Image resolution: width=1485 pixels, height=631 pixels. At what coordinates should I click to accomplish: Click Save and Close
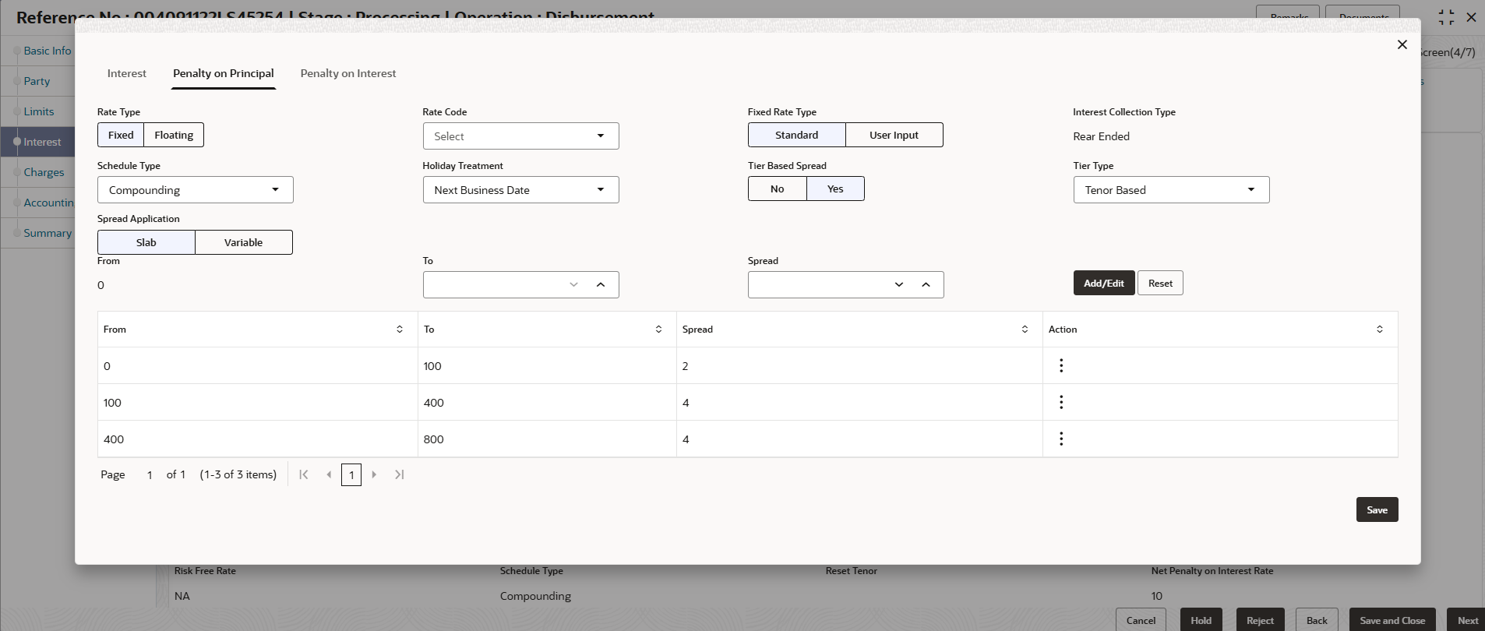pyautogui.click(x=1392, y=620)
